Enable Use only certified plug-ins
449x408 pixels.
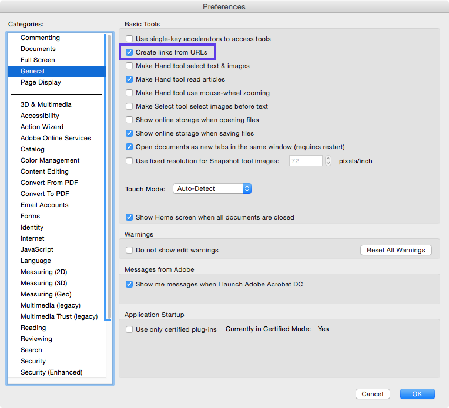click(129, 329)
